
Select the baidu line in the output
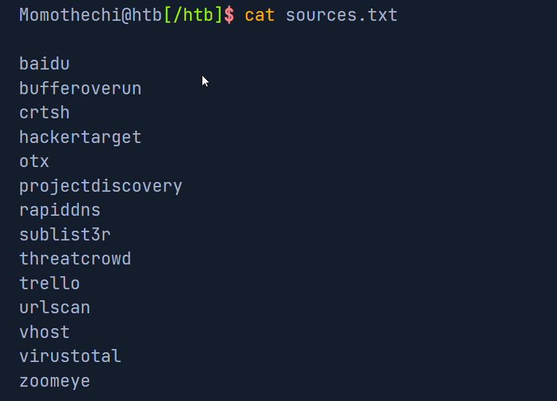tap(44, 64)
